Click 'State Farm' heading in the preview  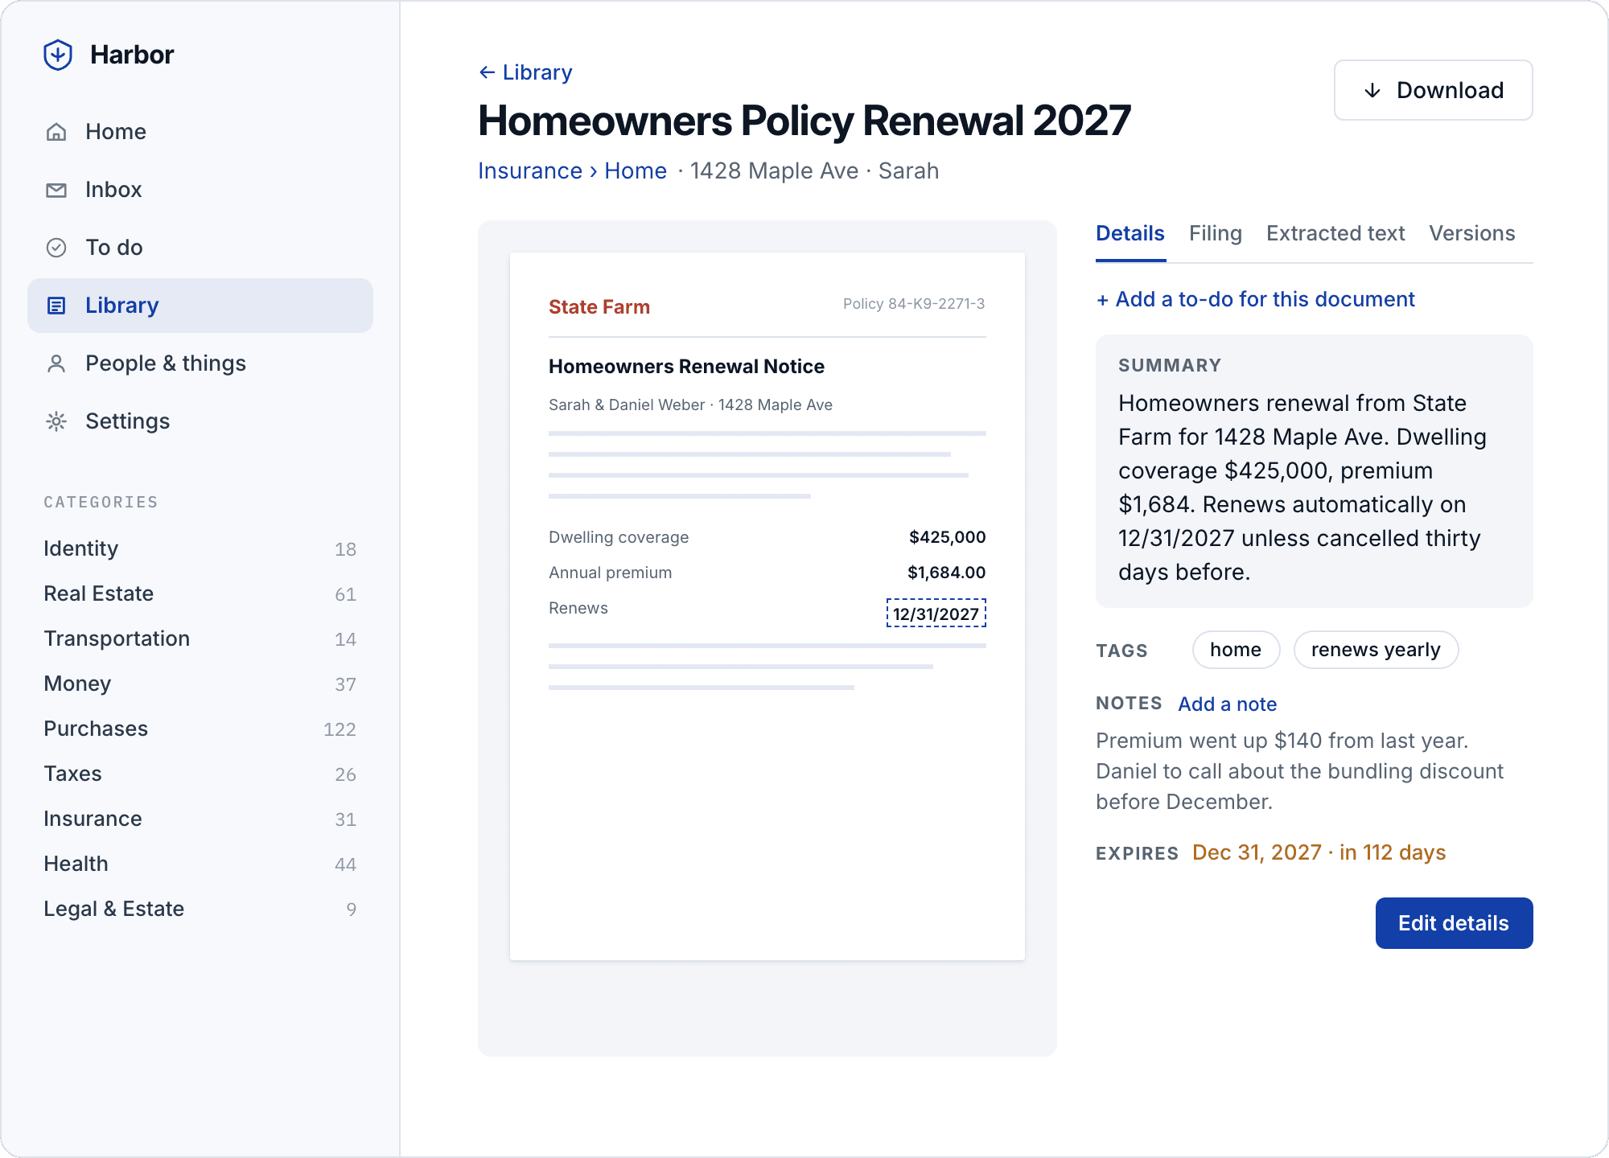599,306
